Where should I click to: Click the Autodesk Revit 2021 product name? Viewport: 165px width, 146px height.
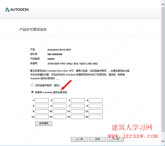click(59, 50)
